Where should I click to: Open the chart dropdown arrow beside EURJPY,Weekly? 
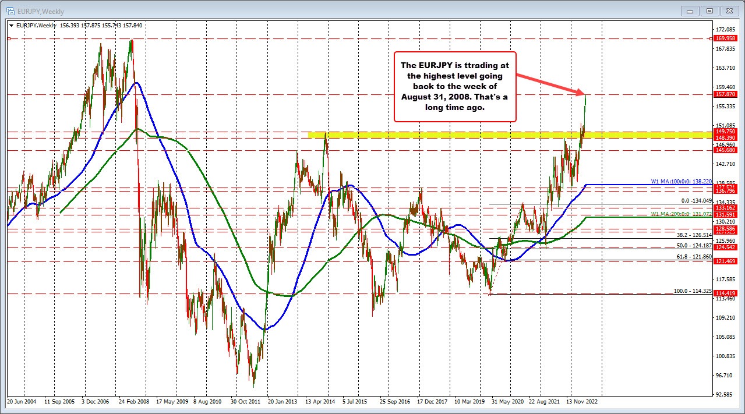pos(11,26)
